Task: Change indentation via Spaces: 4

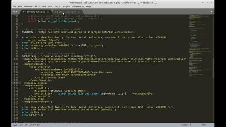Action: click(x=186, y=125)
